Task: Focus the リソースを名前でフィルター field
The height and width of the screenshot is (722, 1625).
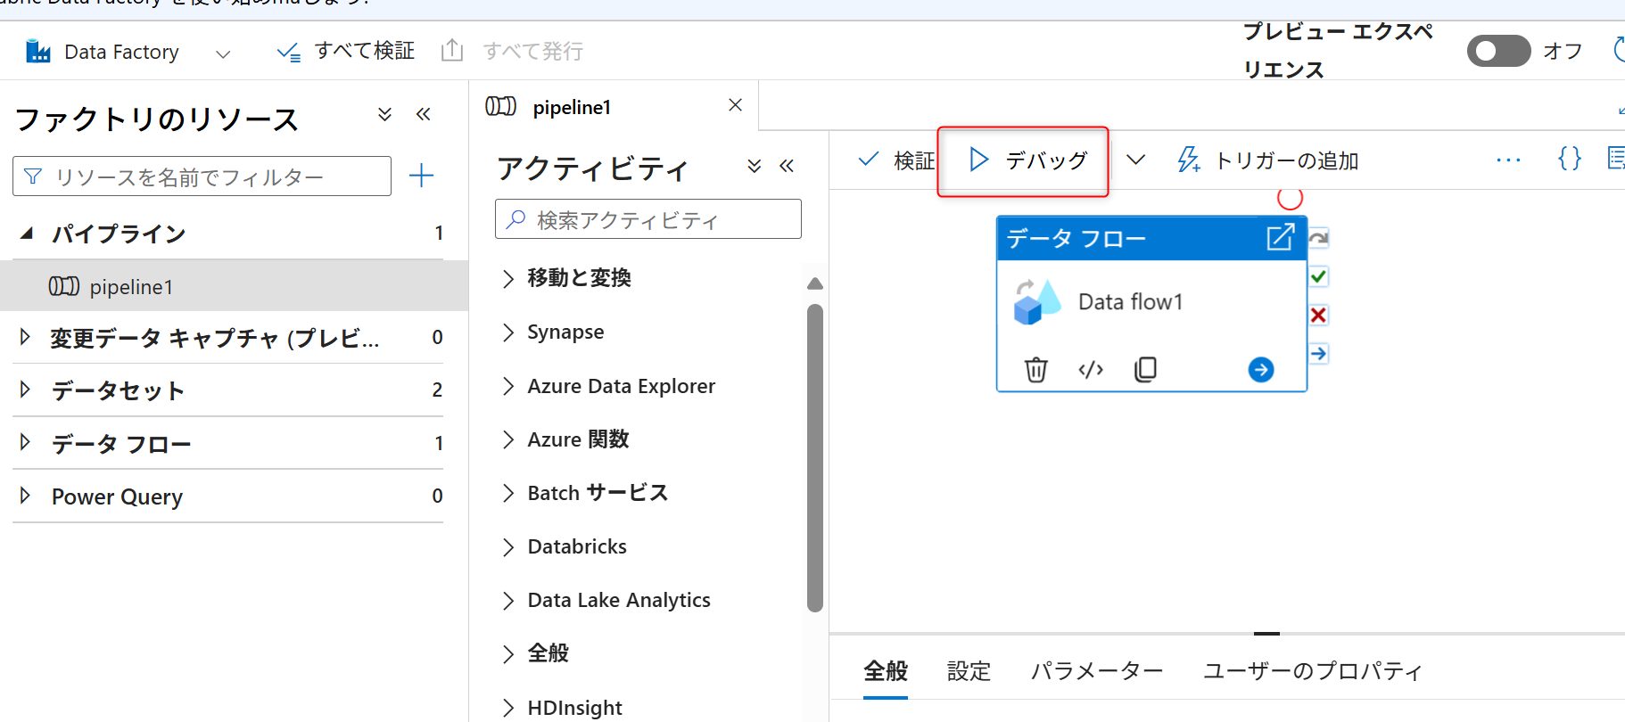Action: (202, 176)
